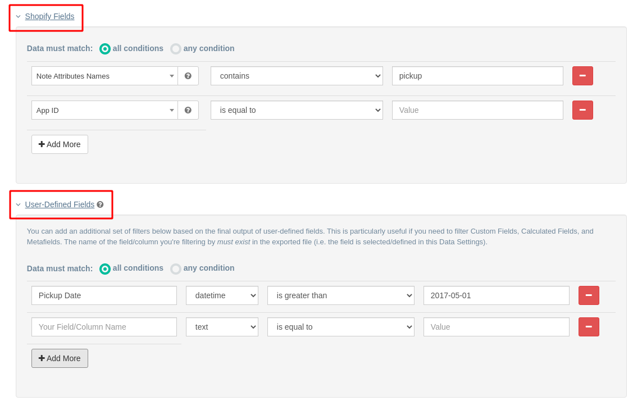Remove the Pickup Date filter row
The width and height of the screenshot is (642, 410).
589,295
